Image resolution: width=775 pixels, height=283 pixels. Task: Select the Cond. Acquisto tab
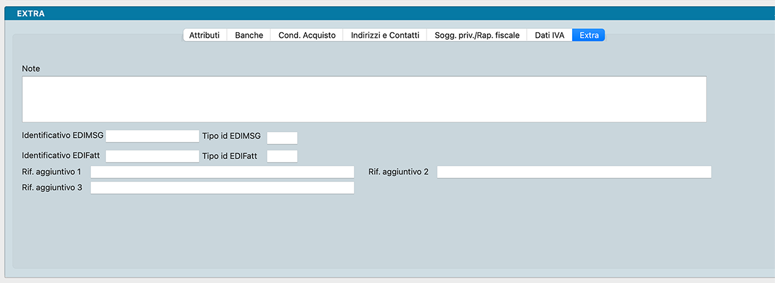tap(307, 36)
